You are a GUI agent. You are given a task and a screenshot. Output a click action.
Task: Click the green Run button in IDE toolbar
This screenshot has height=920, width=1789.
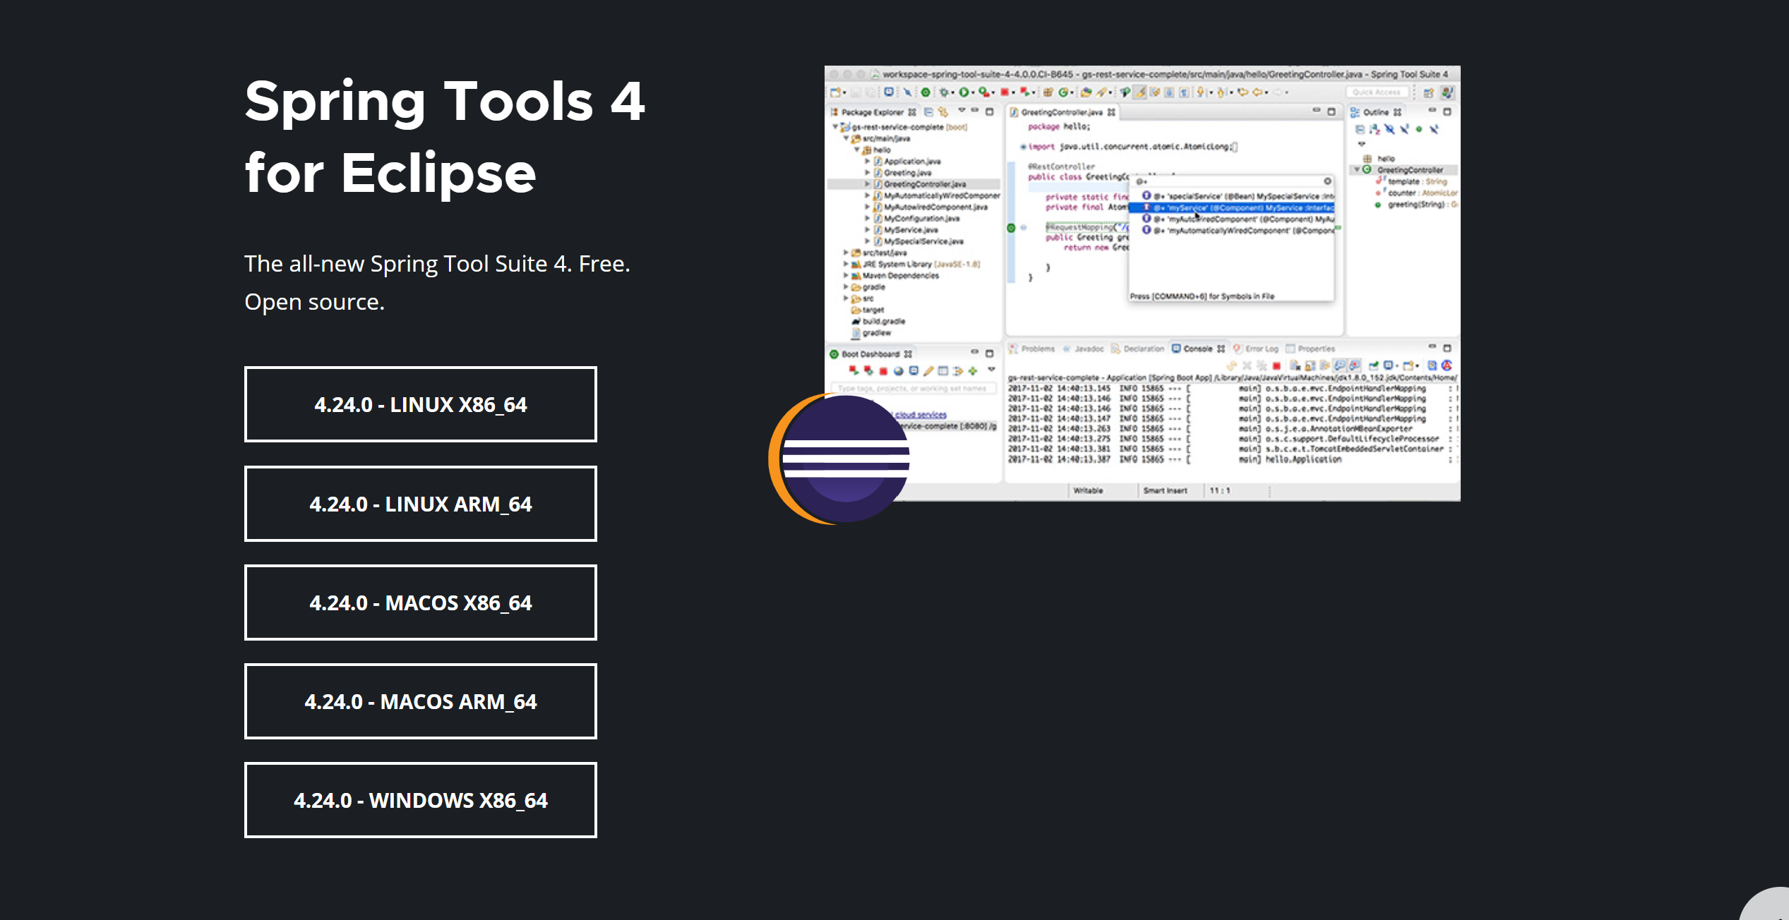(963, 92)
